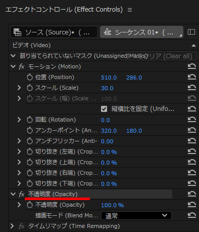Expand Crop Right (右端) parameter

tap(19, 173)
